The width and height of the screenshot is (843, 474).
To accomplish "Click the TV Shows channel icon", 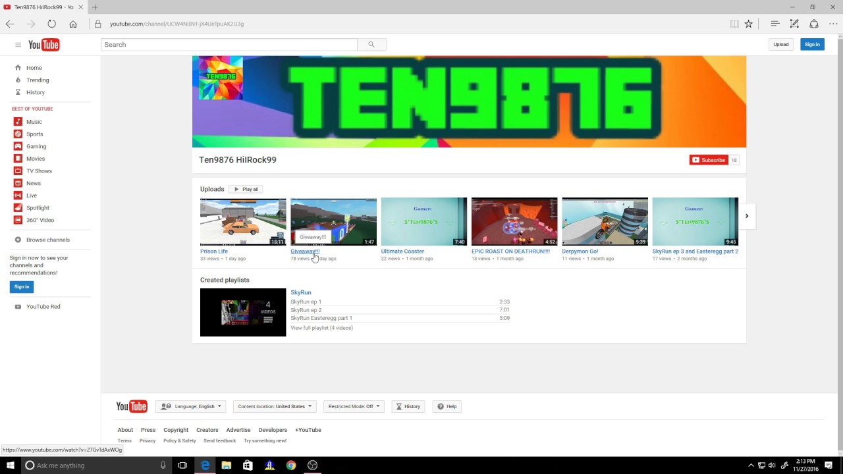I will click(x=18, y=171).
